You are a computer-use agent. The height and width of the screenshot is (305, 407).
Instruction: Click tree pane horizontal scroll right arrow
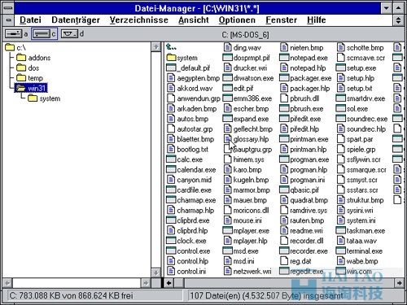146,283
